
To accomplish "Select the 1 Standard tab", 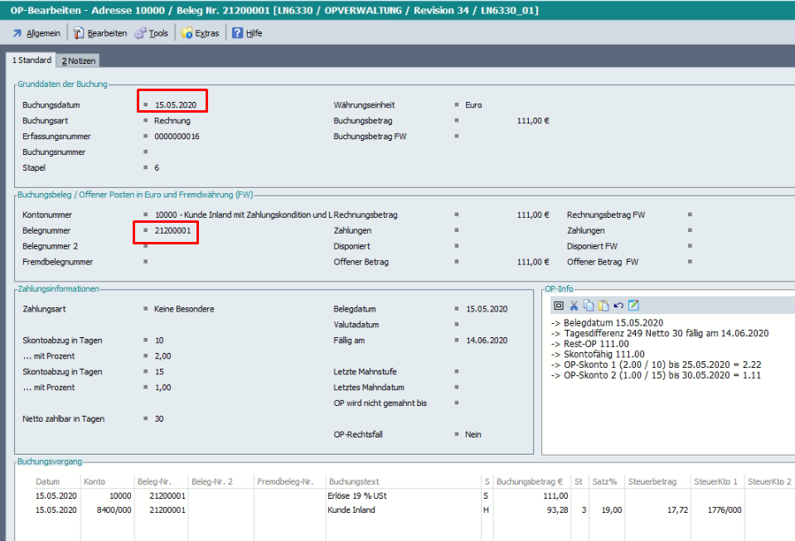I will [32, 60].
